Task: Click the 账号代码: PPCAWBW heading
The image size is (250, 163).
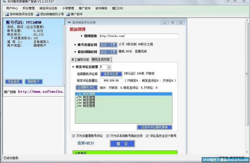Action: pos(24,22)
